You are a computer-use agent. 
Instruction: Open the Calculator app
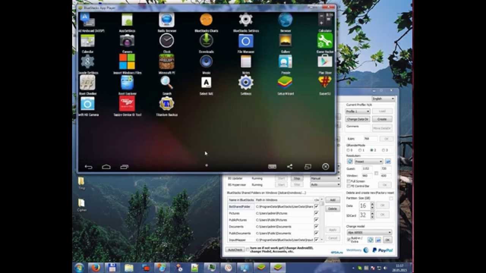[x=325, y=20]
